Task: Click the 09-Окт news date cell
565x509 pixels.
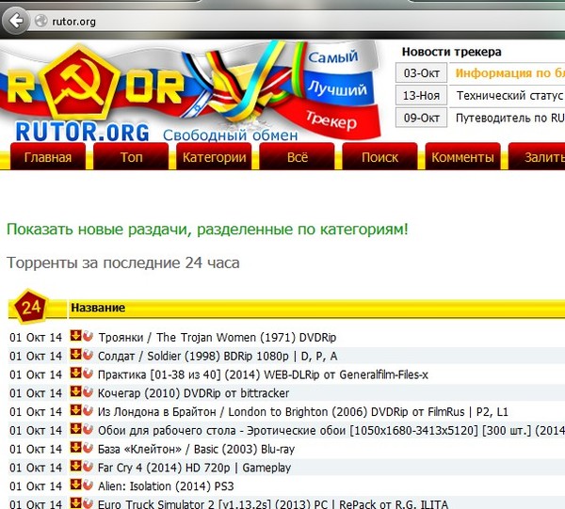Action: (x=421, y=118)
